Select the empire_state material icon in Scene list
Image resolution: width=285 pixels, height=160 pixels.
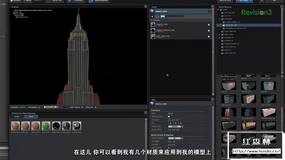153,25
